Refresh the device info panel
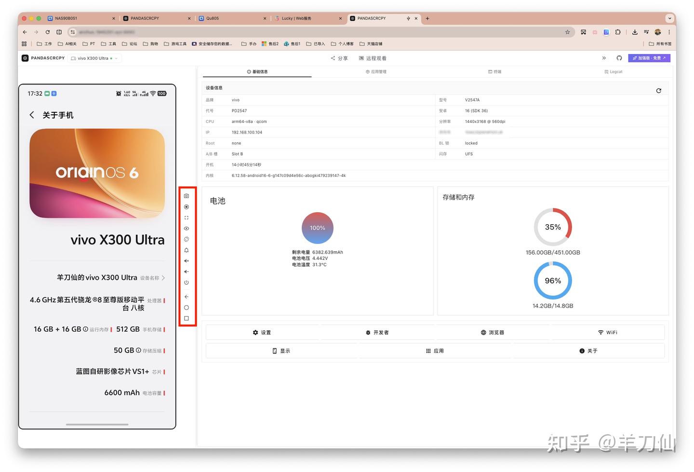This screenshot has width=694, height=472. pos(659,91)
